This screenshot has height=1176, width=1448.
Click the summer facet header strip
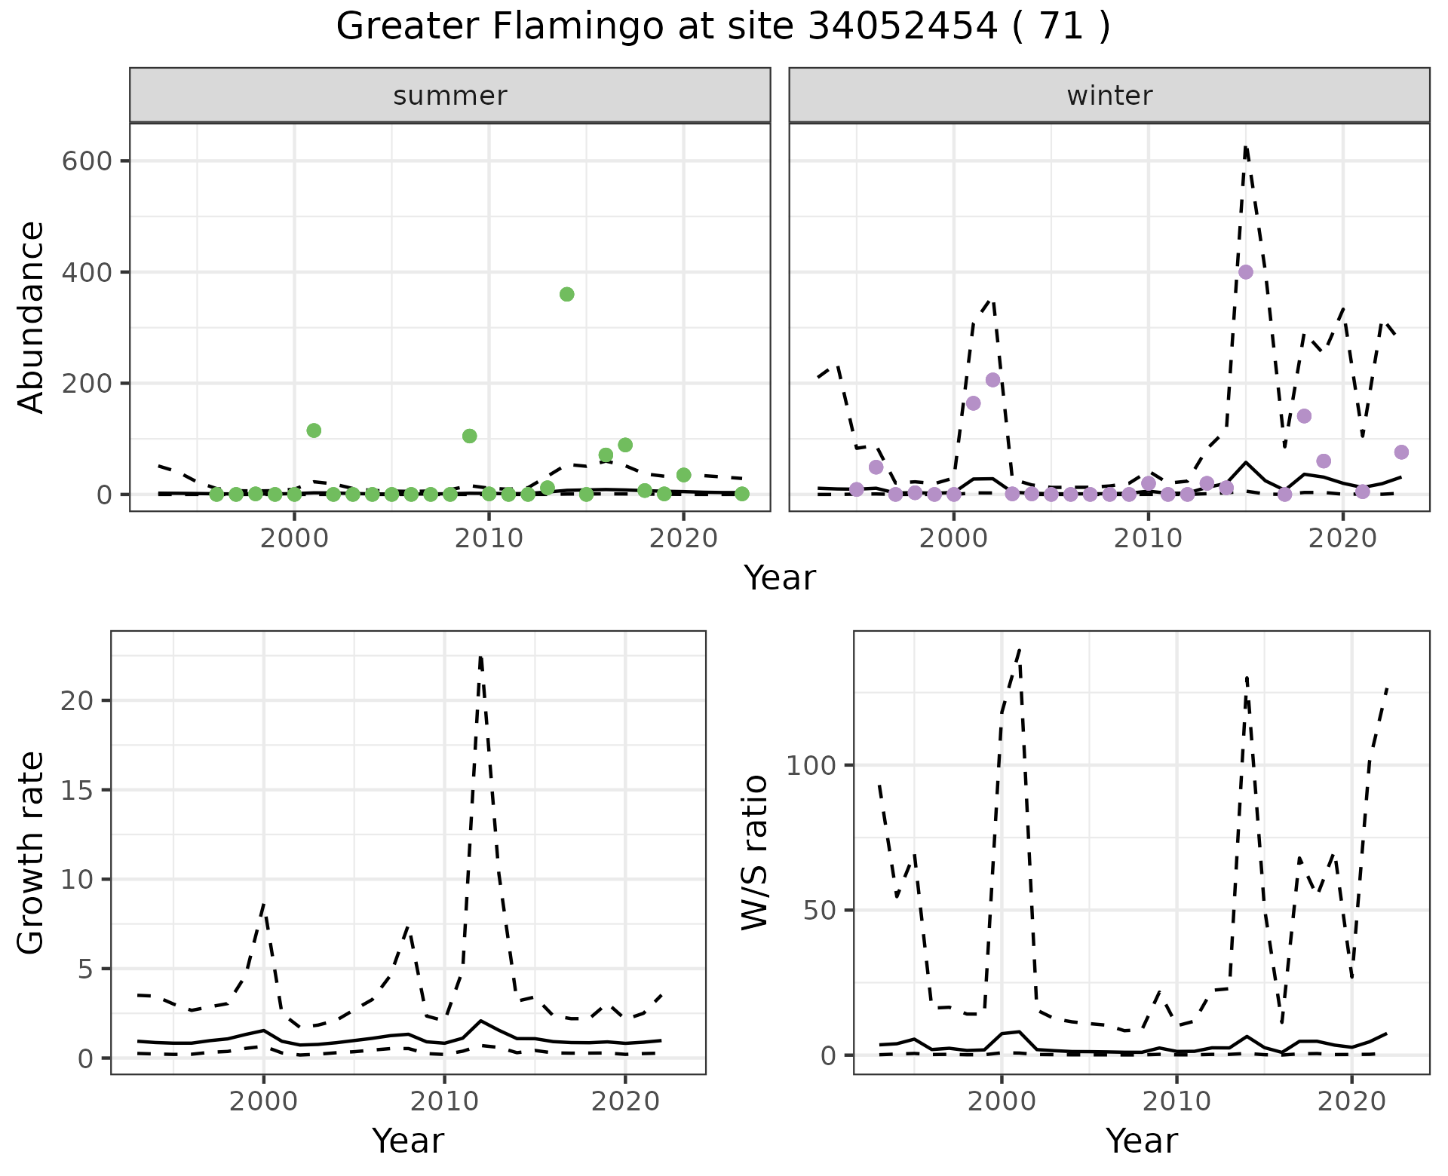pyautogui.click(x=449, y=96)
